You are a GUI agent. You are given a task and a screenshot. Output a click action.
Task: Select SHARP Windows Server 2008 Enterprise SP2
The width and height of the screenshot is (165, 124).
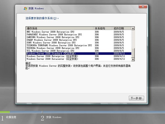(x=79, y=40)
